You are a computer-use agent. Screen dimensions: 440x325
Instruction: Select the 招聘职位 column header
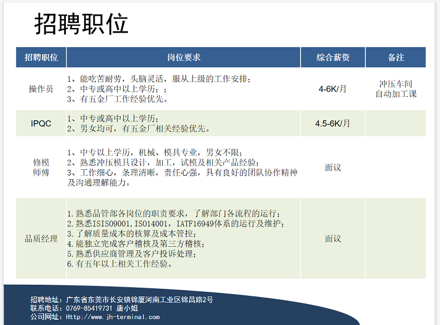click(x=41, y=57)
